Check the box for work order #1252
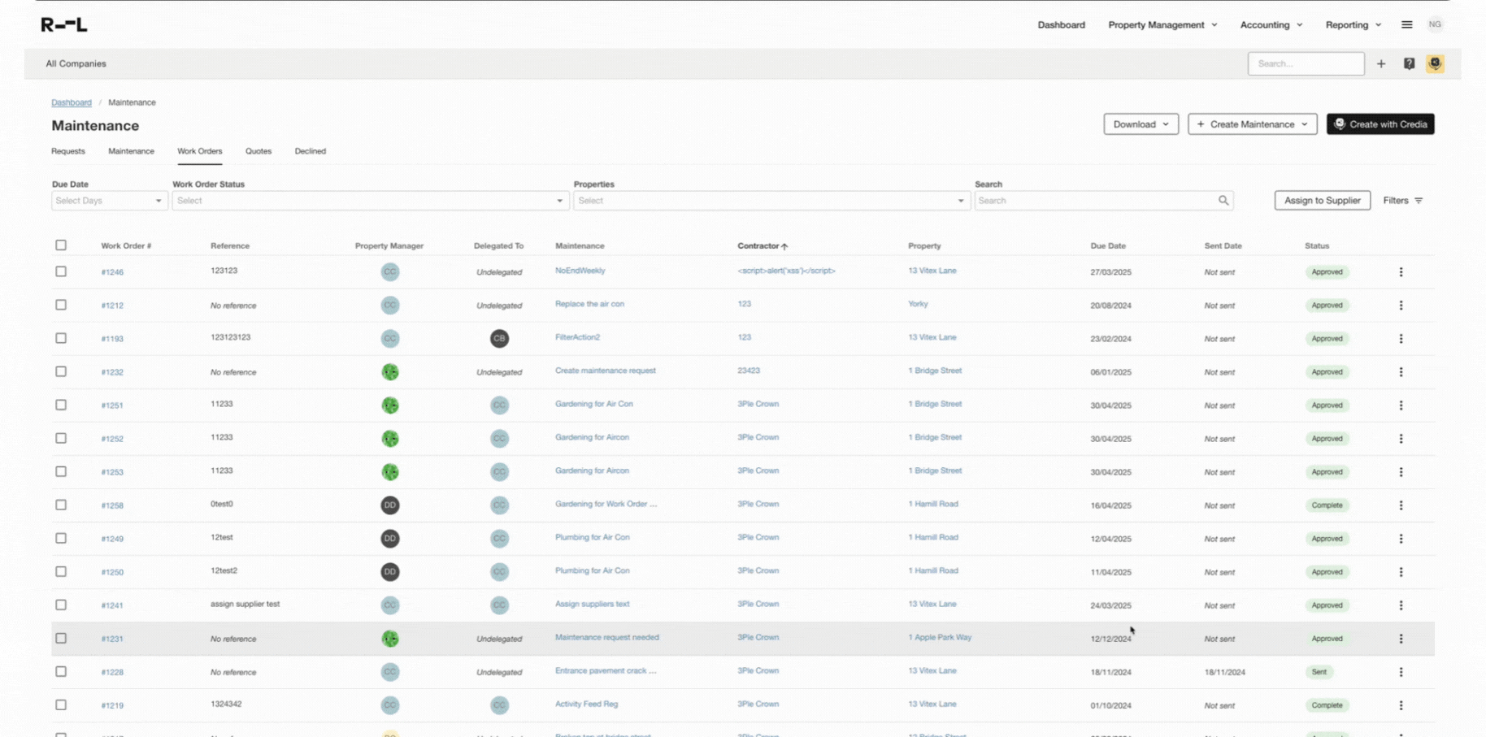This screenshot has width=1486, height=737. click(61, 438)
